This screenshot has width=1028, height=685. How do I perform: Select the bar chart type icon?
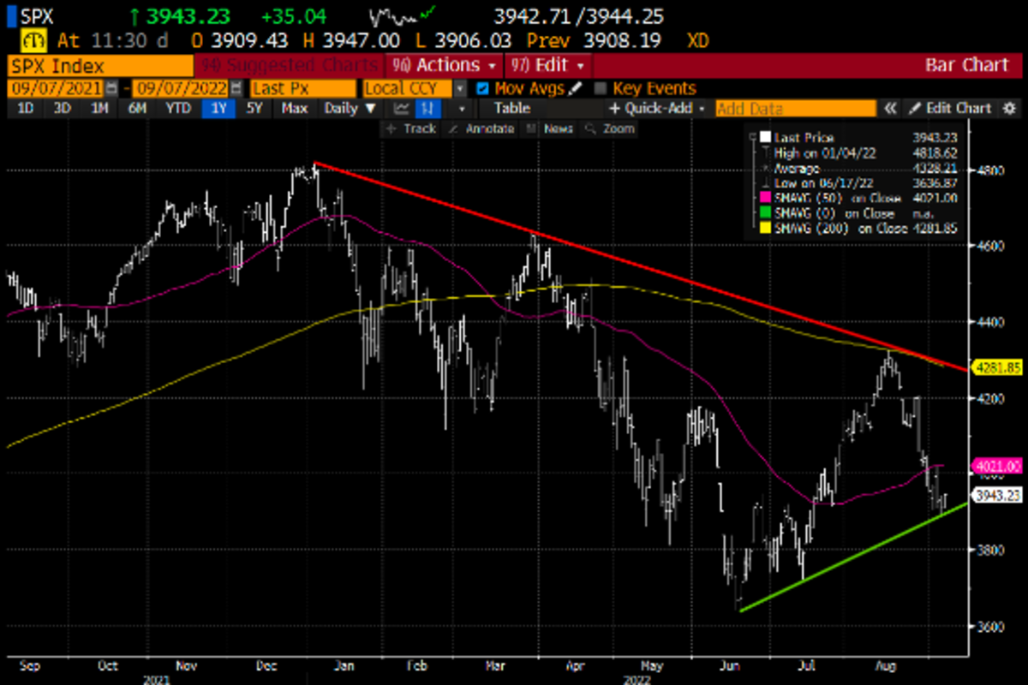tap(427, 109)
